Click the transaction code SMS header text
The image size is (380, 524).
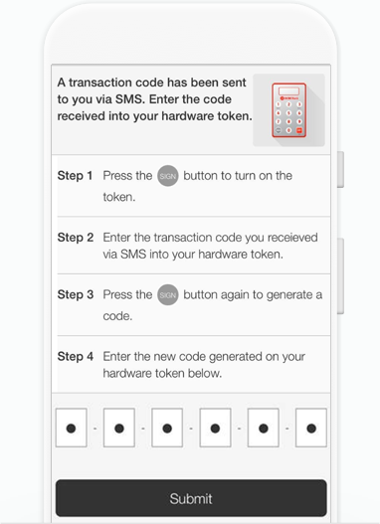(x=154, y=99)
